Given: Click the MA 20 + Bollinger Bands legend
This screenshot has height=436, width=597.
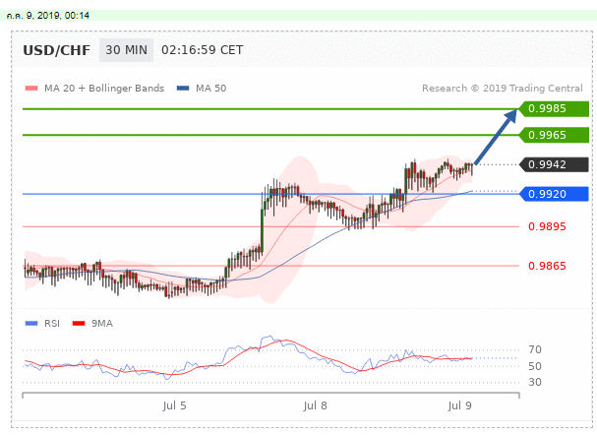Looking at the screenshot, I should coord(104,88).
